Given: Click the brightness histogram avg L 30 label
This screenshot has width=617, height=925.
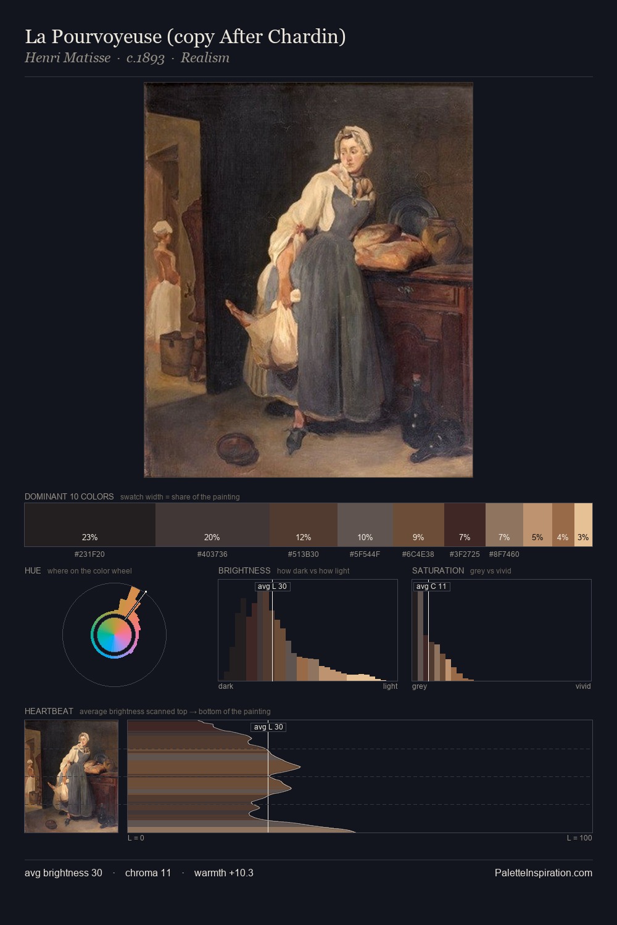Looking at the screenshot, I should tap(272, 586).
